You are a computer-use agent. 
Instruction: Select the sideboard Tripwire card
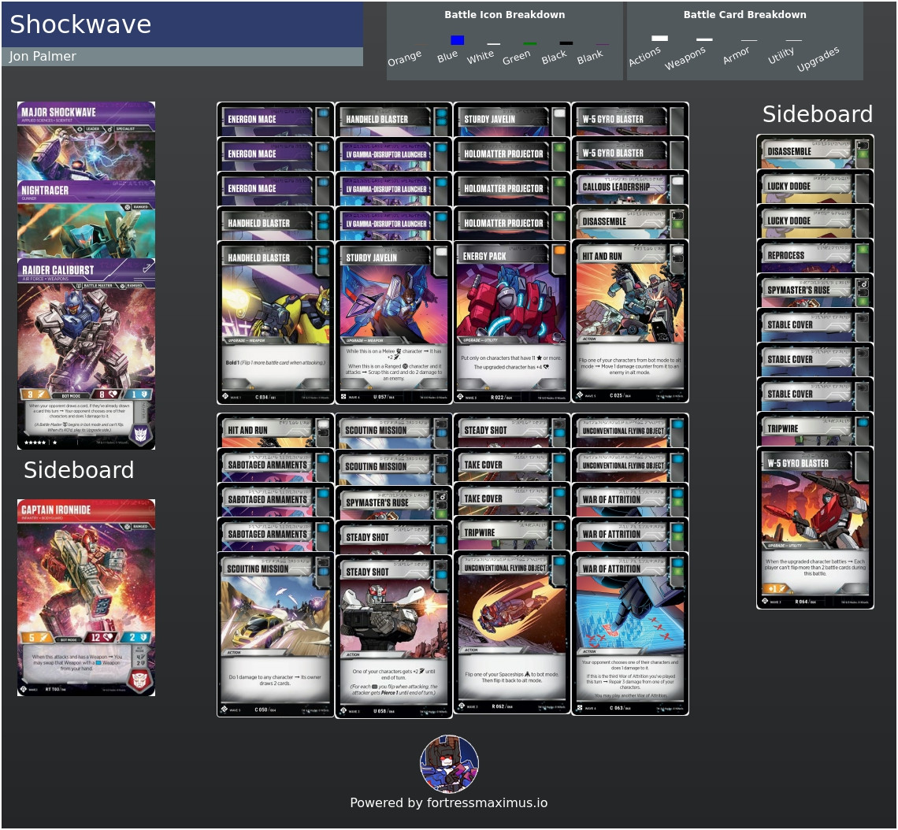click(815, 428)
